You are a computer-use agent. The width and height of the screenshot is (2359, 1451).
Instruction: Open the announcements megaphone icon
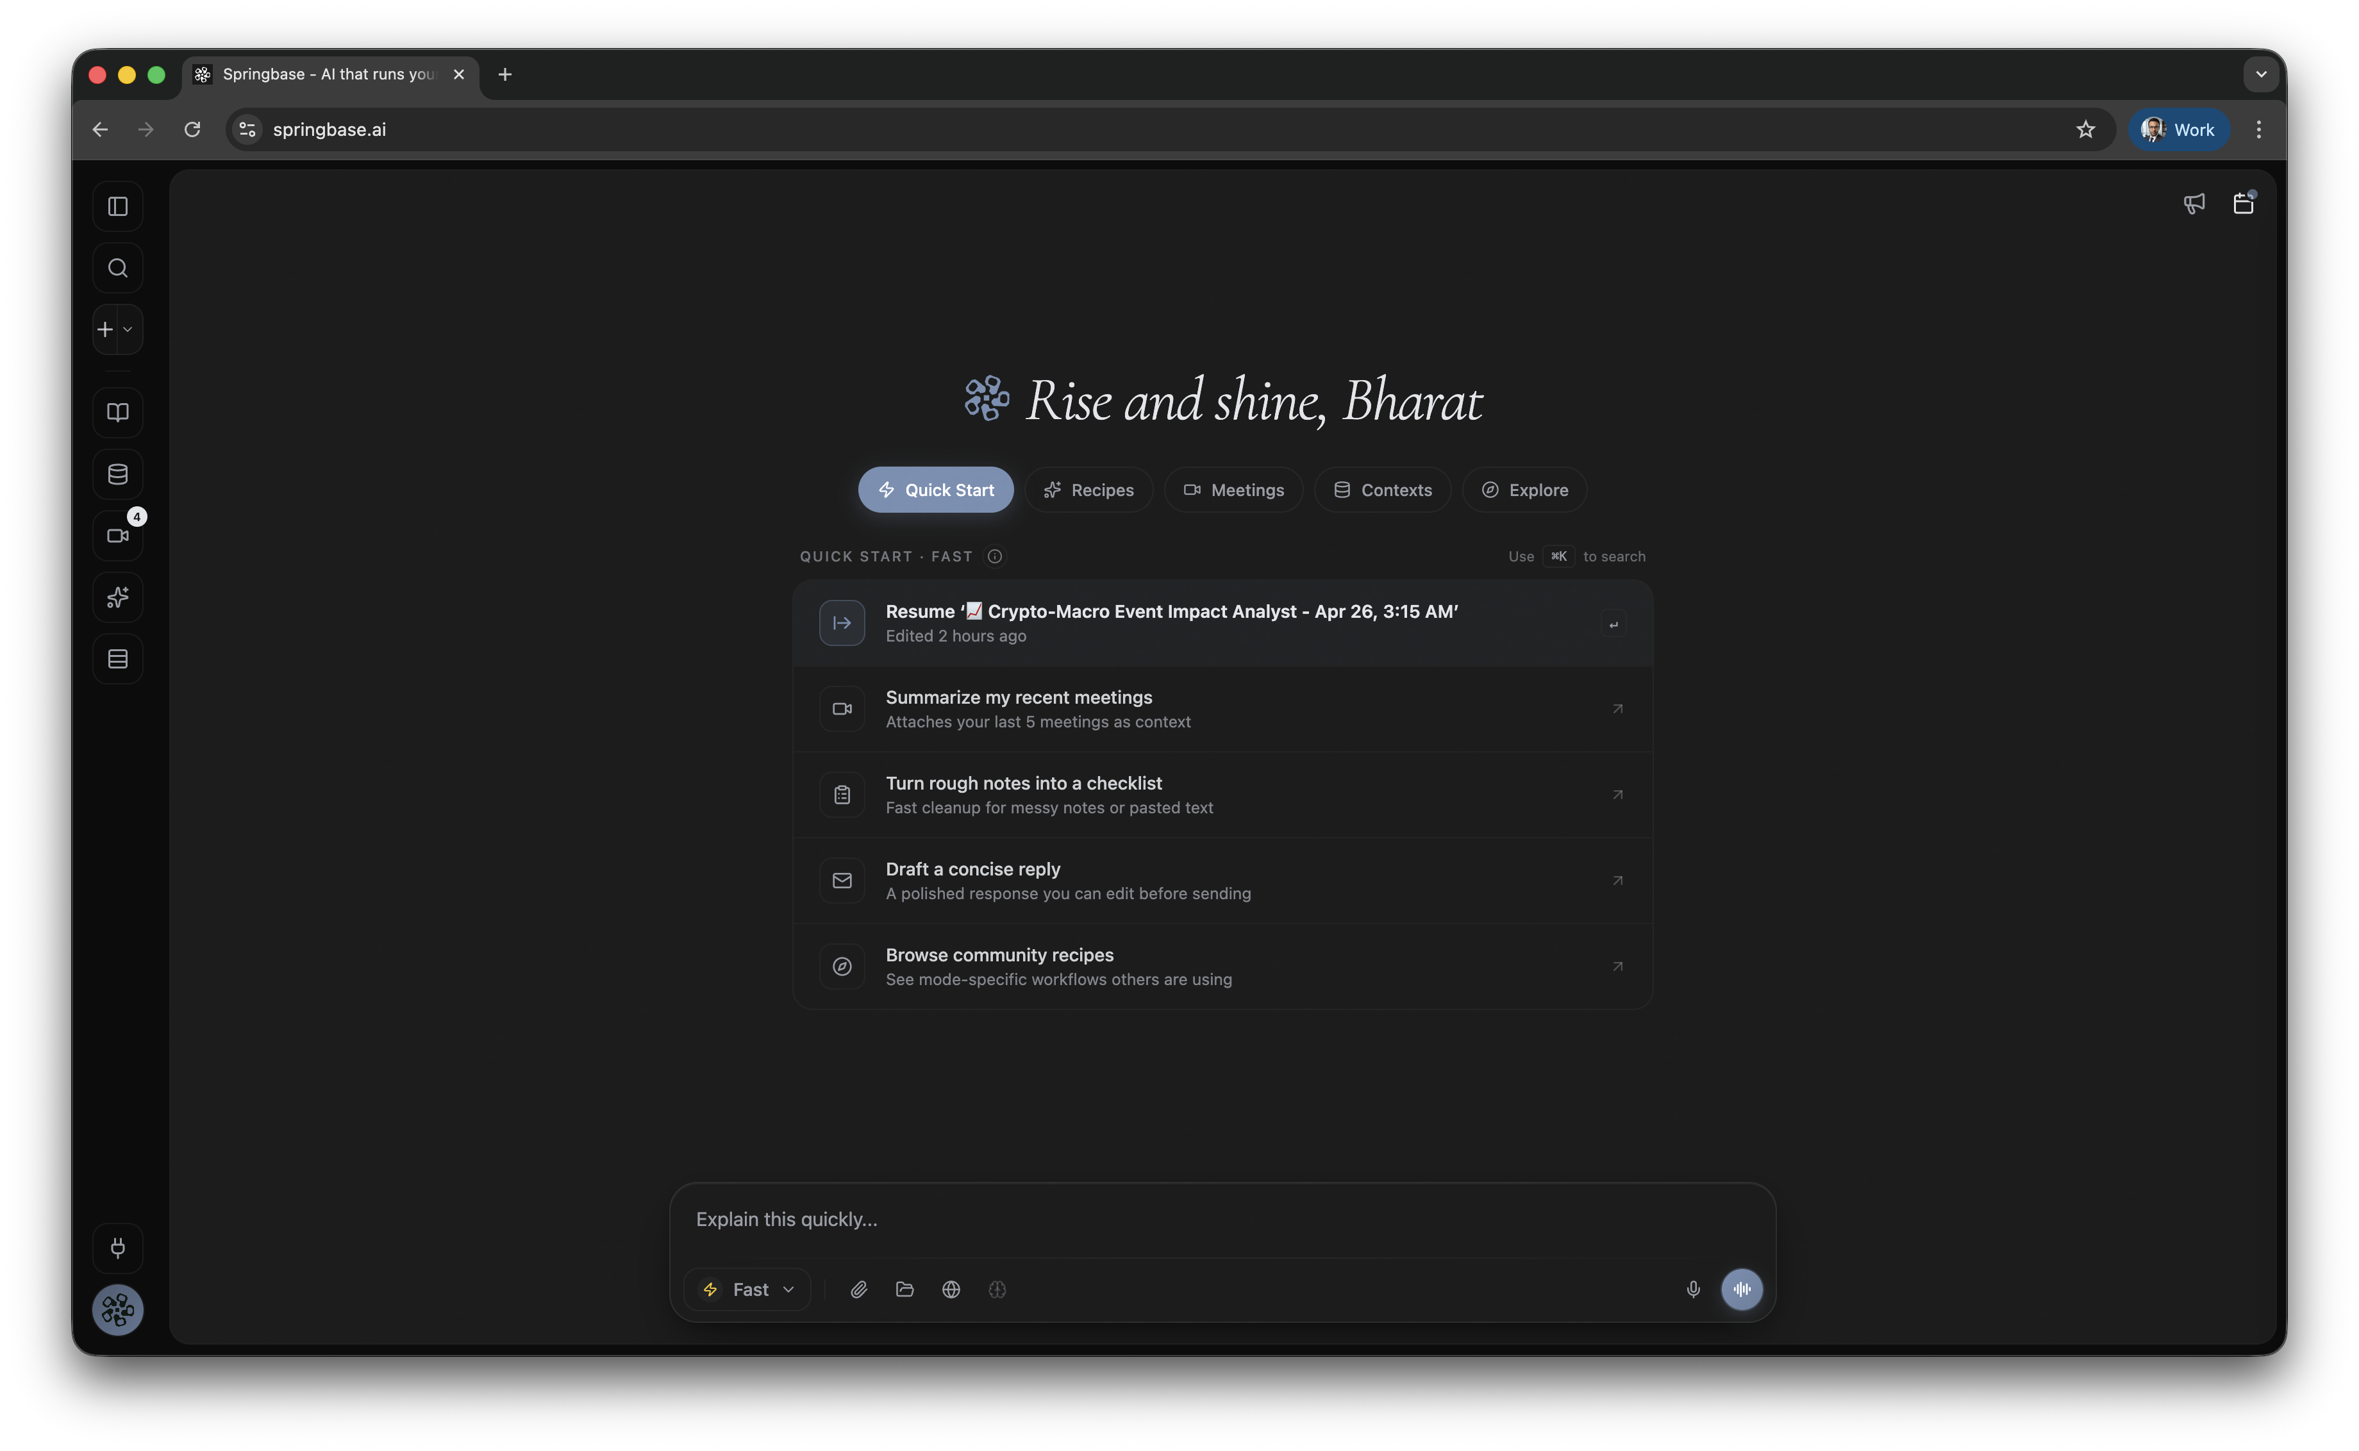[x=2194, y=203]
